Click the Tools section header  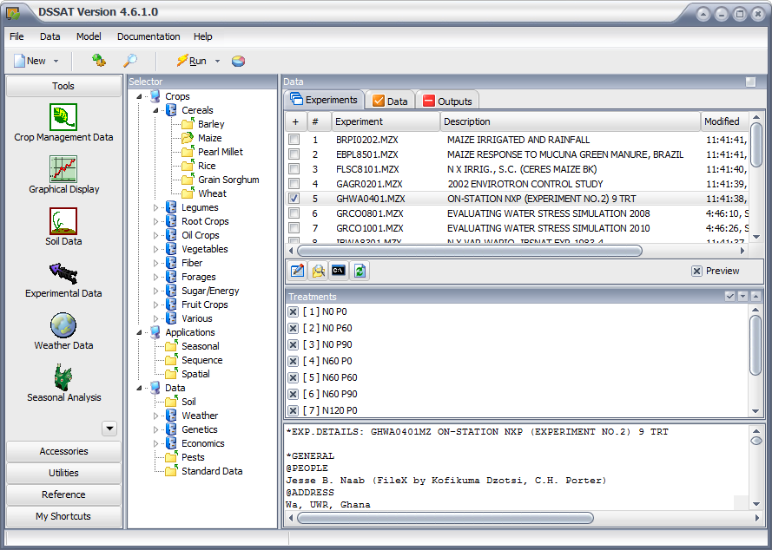pos(63,86)
